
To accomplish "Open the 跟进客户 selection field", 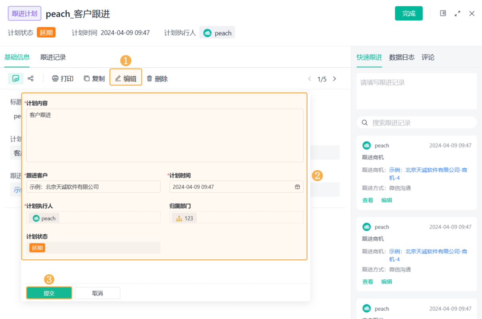I will 93,187.
